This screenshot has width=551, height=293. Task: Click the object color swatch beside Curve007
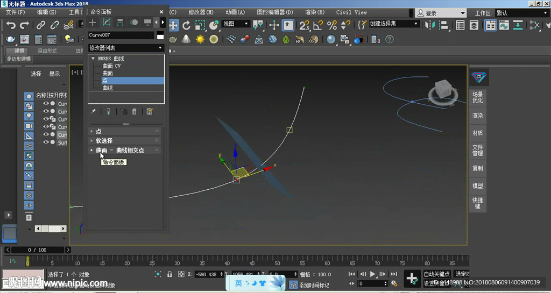coord(160,35)
